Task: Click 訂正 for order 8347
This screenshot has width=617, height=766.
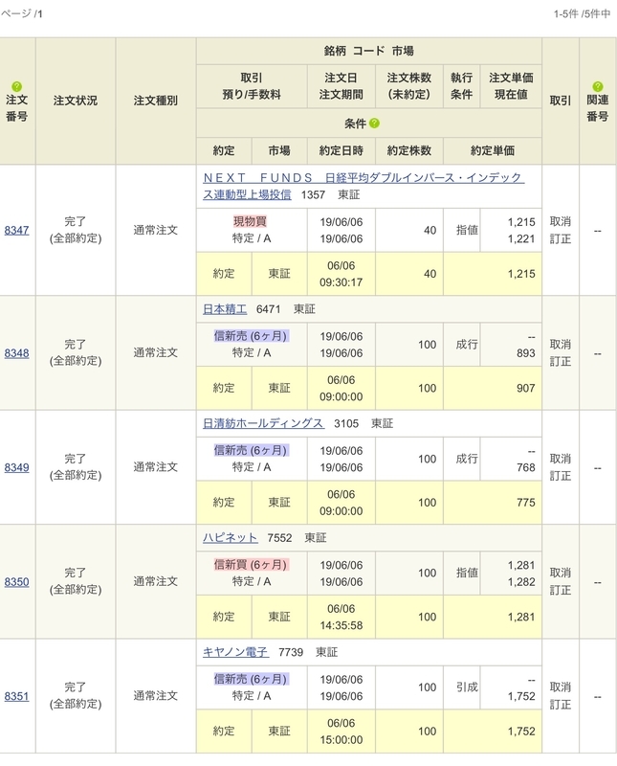Action: (561, 238)
